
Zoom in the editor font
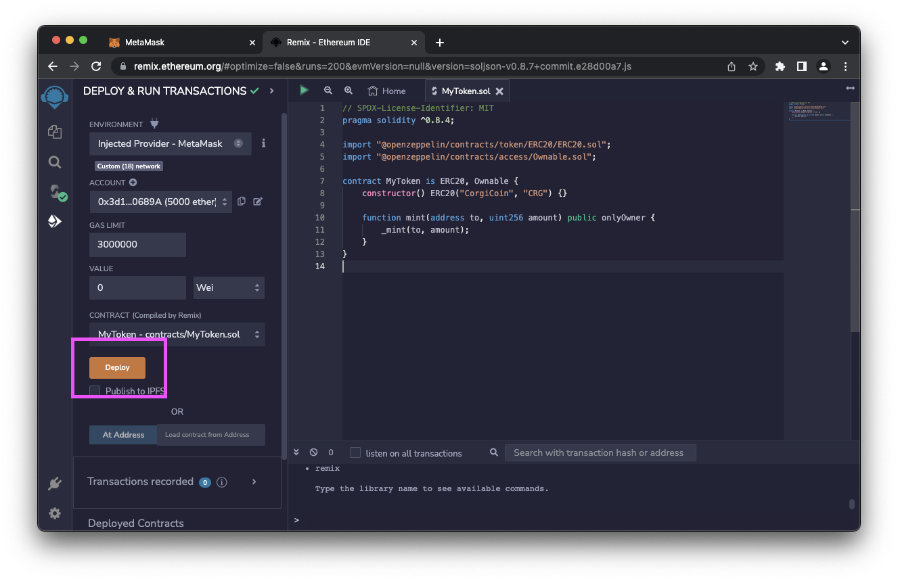click(349, 90)
